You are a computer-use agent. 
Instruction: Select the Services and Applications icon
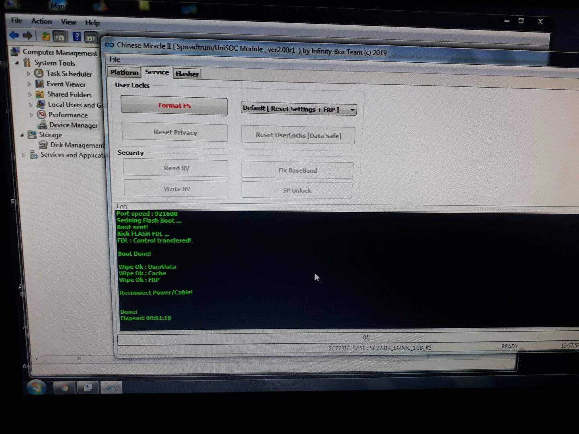click(x=34, y=155)
